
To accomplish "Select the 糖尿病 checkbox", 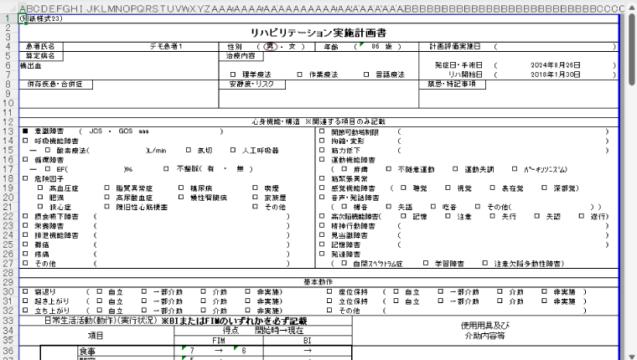I will tap(181, 188).
